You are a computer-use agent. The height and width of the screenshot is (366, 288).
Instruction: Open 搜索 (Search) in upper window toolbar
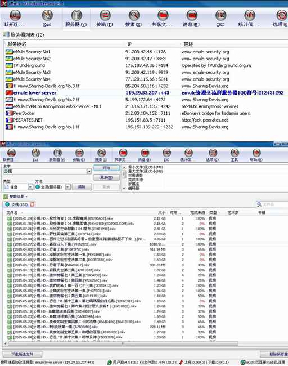(134, 18)
